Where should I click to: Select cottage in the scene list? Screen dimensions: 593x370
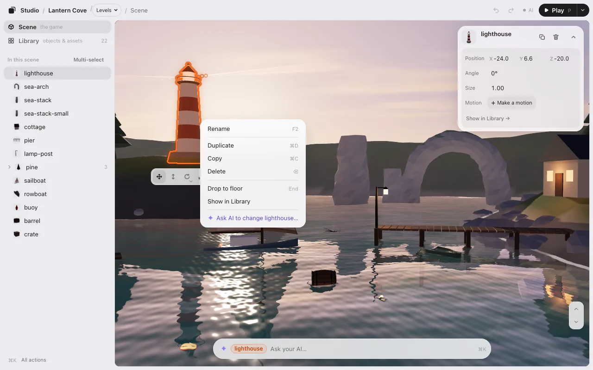[57, 127]
